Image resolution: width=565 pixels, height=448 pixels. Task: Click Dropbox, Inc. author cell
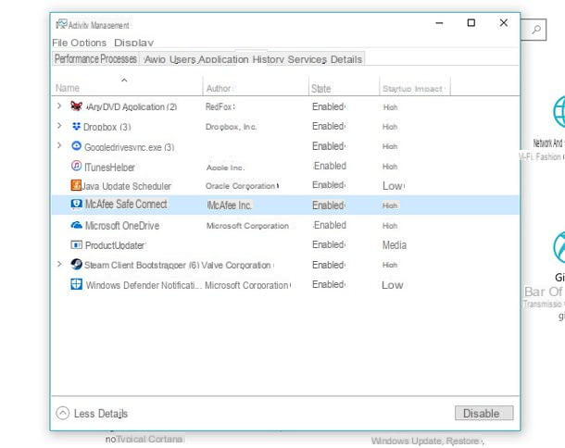click(231, 127)
